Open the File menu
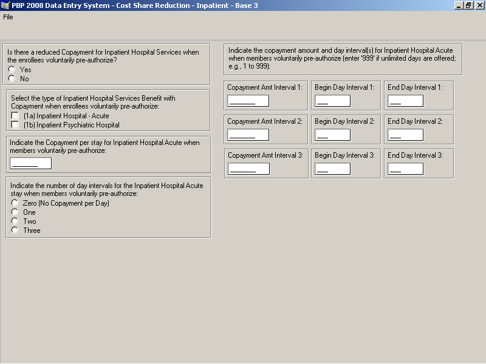The image size is (486, 364). [x=8, y=17]
